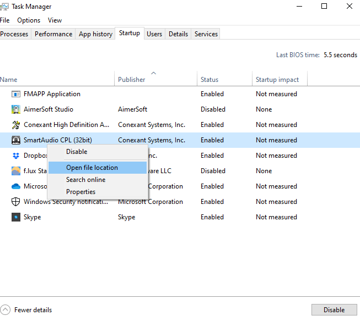The width and height of the screenshot is (360, 321).
Task: Choose Search online in context menu
Action: pyautogui.click(x=98, y=180)
